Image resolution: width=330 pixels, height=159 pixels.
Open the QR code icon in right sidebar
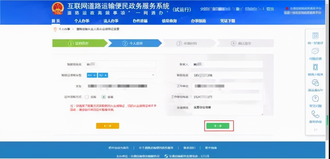pos(315,35)
